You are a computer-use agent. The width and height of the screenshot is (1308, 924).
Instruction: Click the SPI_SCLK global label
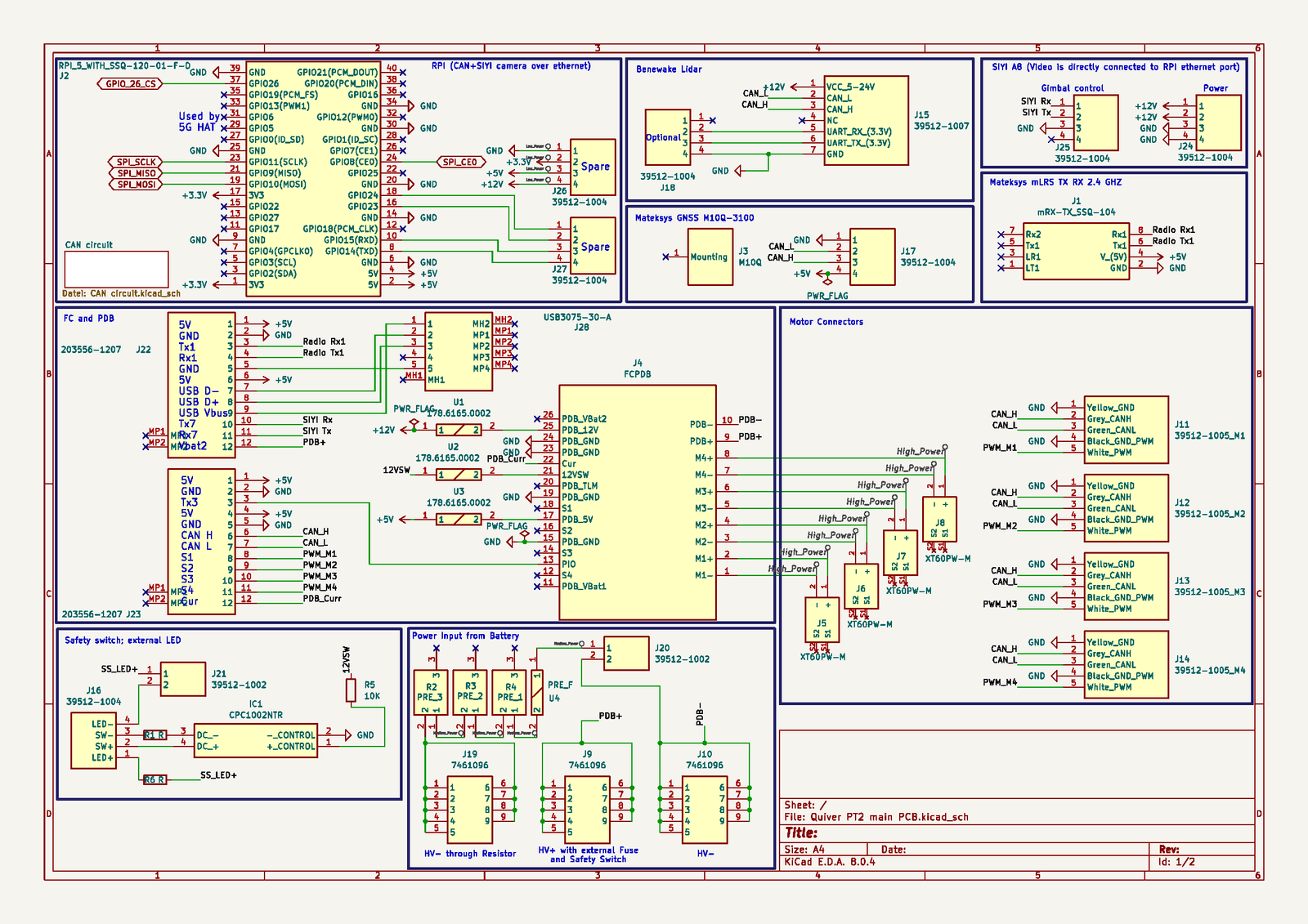[x=135, y=162]
